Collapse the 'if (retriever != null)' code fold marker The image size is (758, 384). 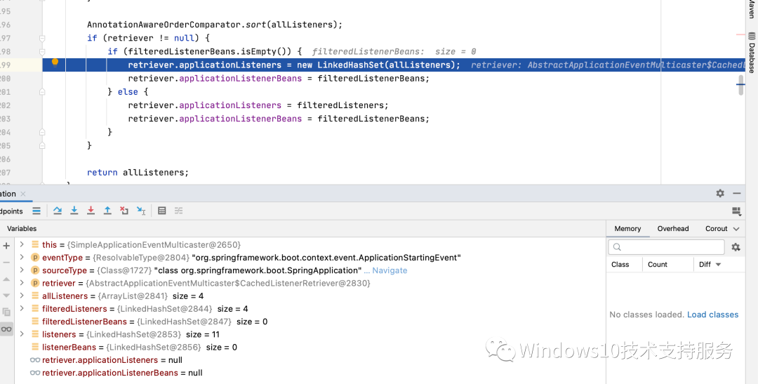point(43,38)
